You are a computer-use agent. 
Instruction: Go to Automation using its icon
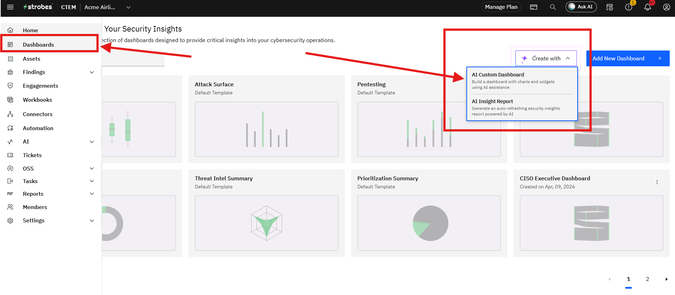point(10,128)
